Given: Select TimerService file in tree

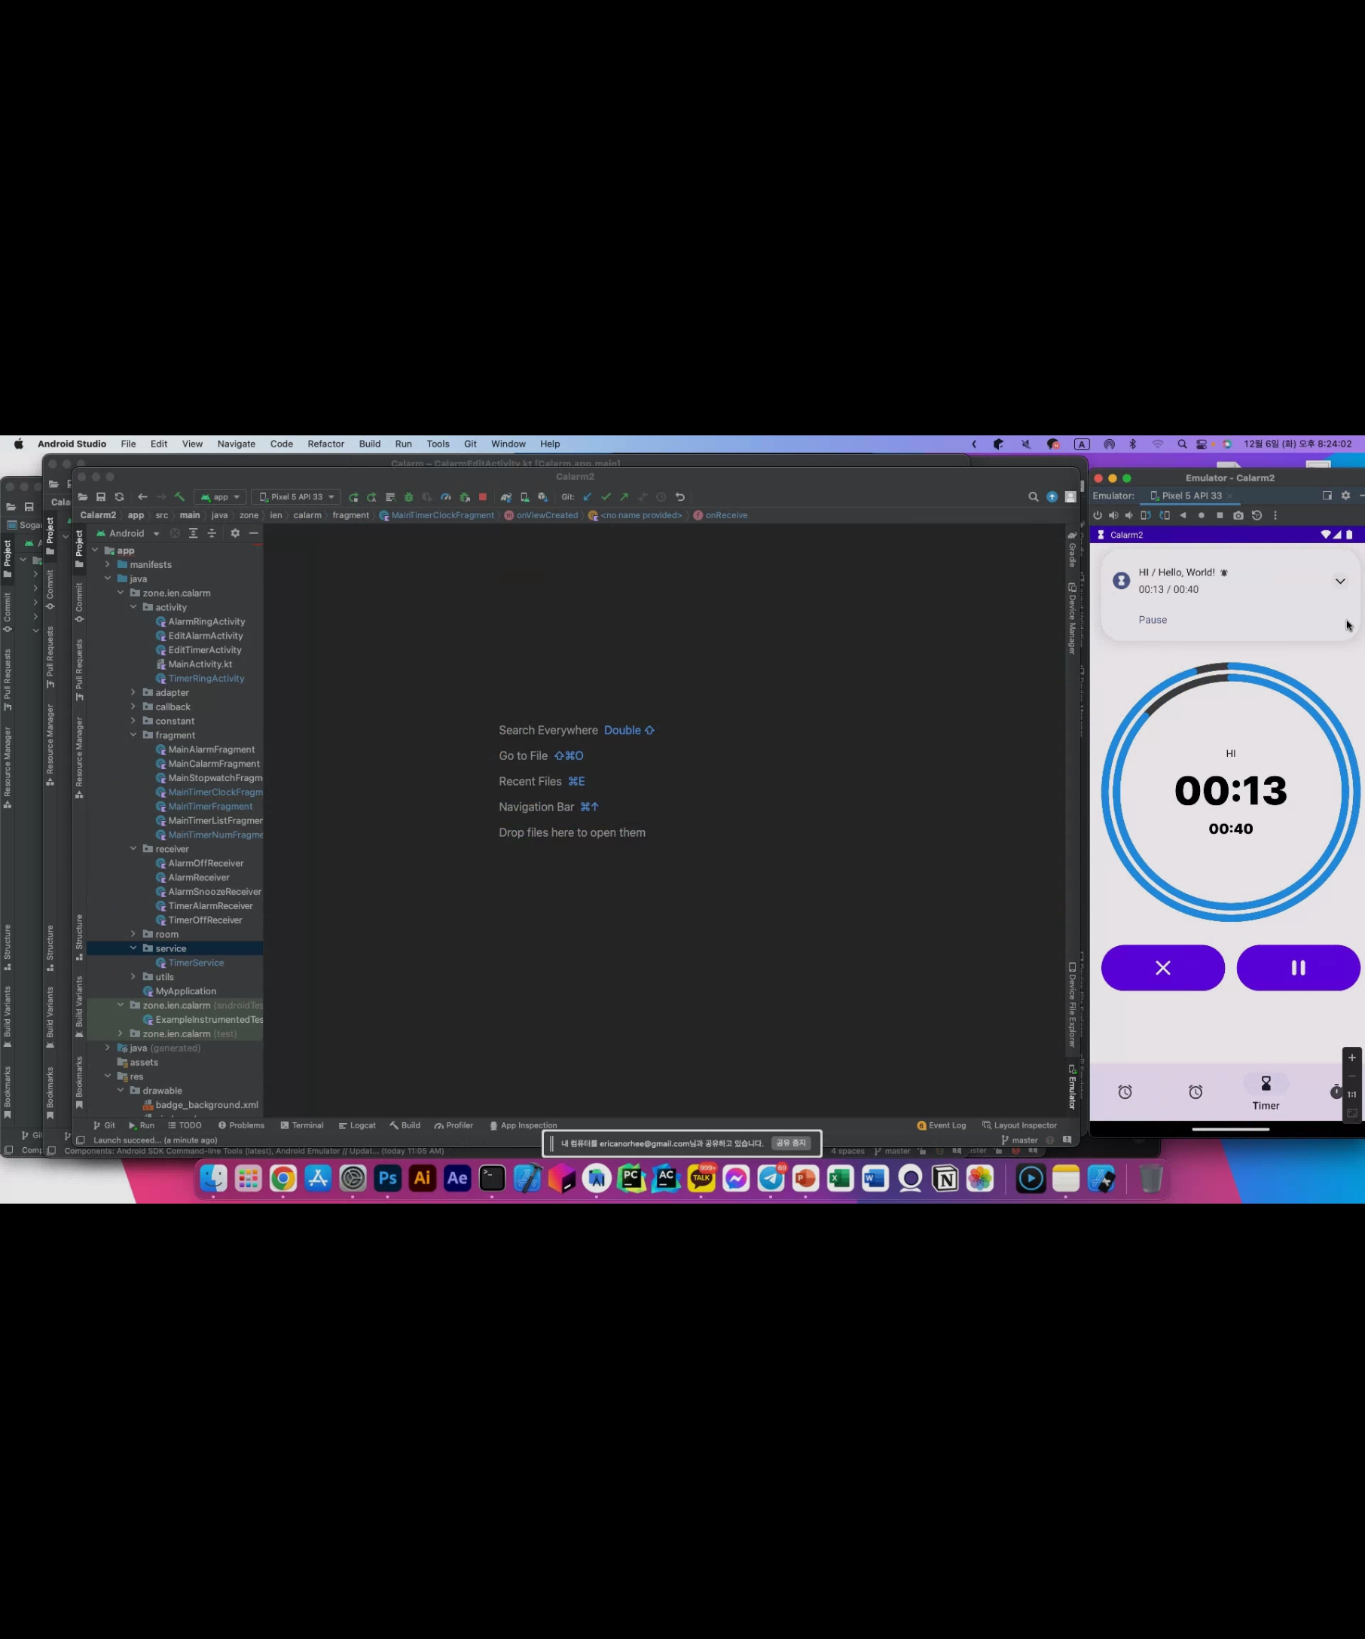Looking at the screenshot, I should (x=190, y=963).
